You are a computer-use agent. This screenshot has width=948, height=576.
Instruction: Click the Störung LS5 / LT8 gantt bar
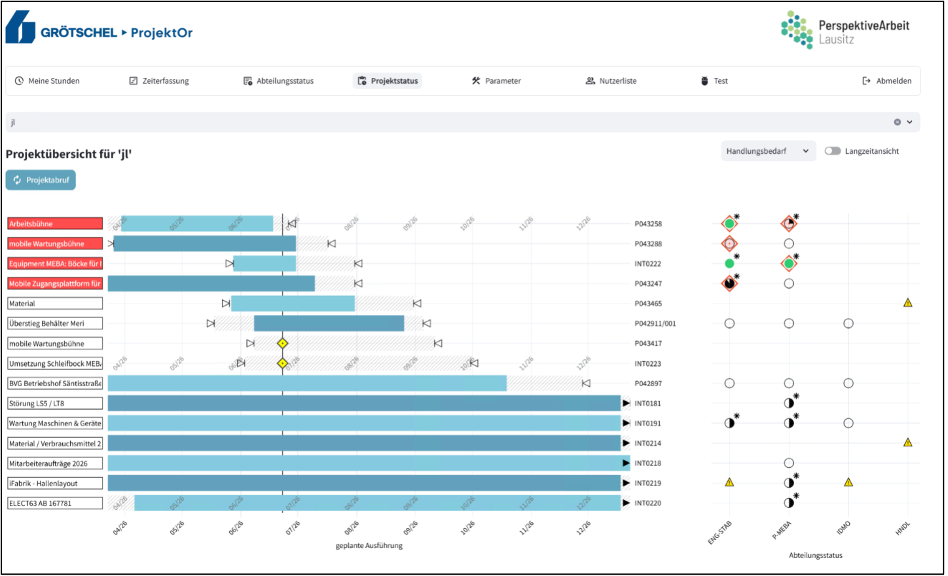(365, 403)
